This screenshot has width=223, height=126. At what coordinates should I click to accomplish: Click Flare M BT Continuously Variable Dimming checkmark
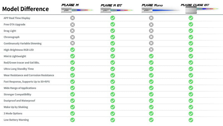tap(113, 43)
